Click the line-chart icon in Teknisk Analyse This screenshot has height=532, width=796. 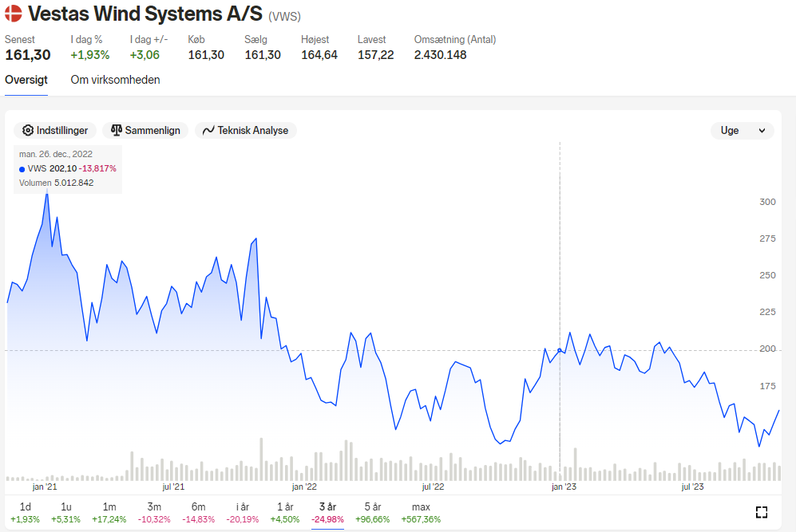pos(208,130)
